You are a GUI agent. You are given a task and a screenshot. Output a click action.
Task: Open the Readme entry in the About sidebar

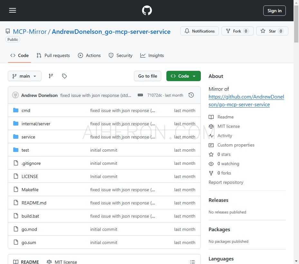pos(225,117)
